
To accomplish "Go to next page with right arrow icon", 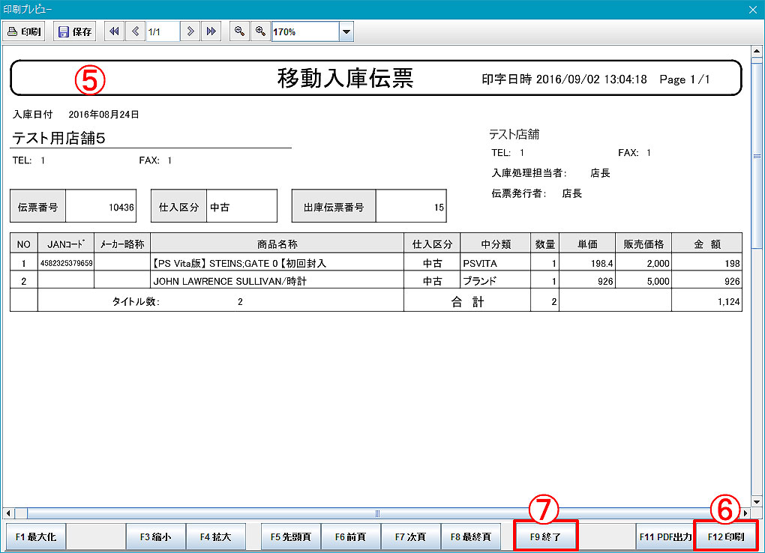I will click(191, 31).
